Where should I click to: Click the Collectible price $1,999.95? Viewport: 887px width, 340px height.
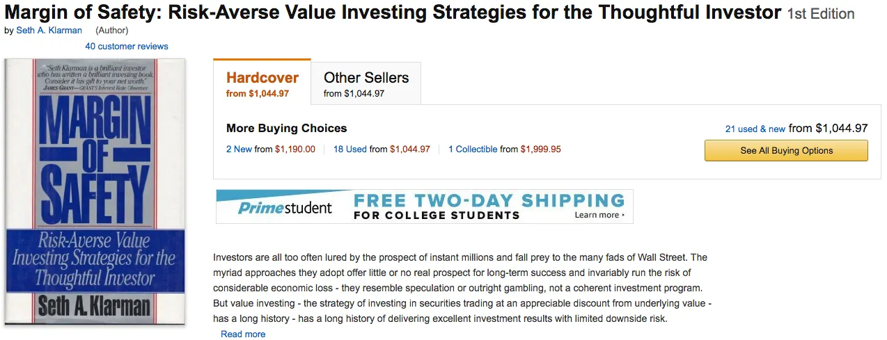click(540, 149)
